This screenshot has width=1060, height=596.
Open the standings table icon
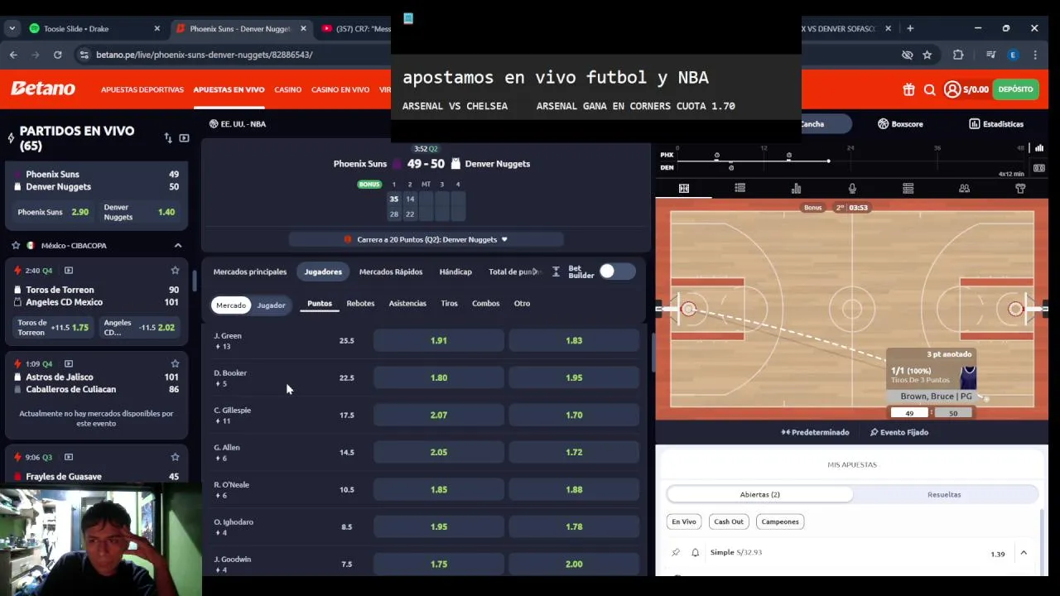pos(908,189)
